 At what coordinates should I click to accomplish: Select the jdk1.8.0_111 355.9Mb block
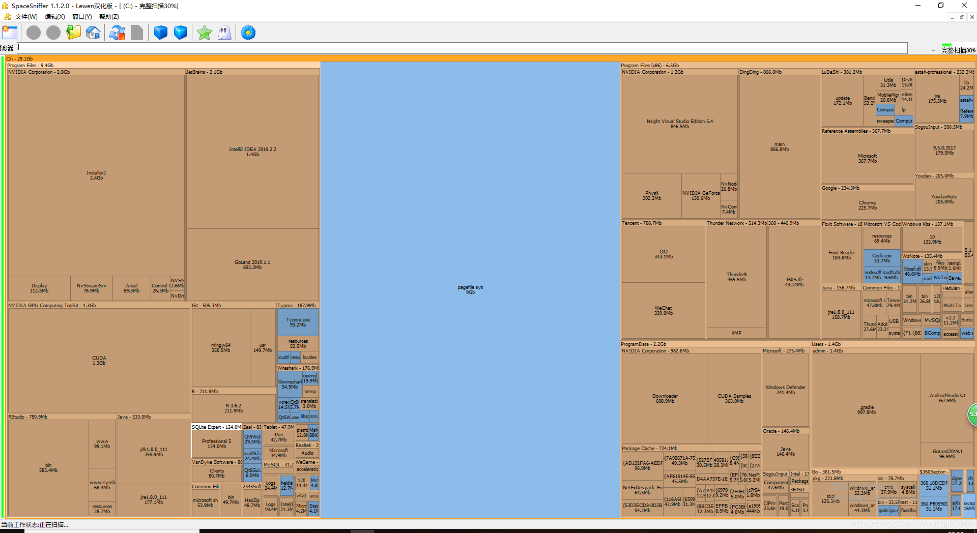tap(154, 452)
